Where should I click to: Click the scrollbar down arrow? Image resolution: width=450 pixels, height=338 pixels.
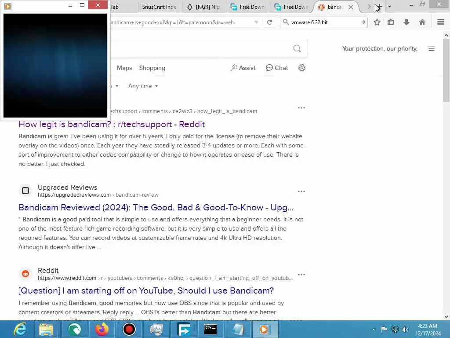(446, 316)
